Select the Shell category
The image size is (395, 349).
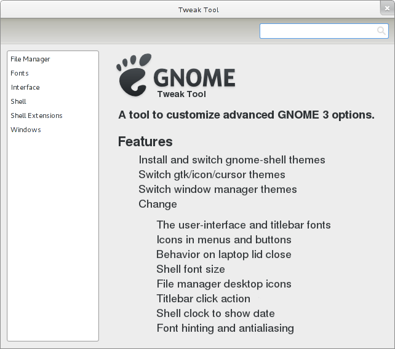18,101
